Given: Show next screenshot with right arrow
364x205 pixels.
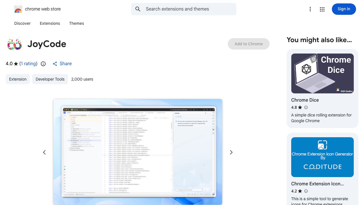Looking at the screenshot, I should tap(231, 152).
